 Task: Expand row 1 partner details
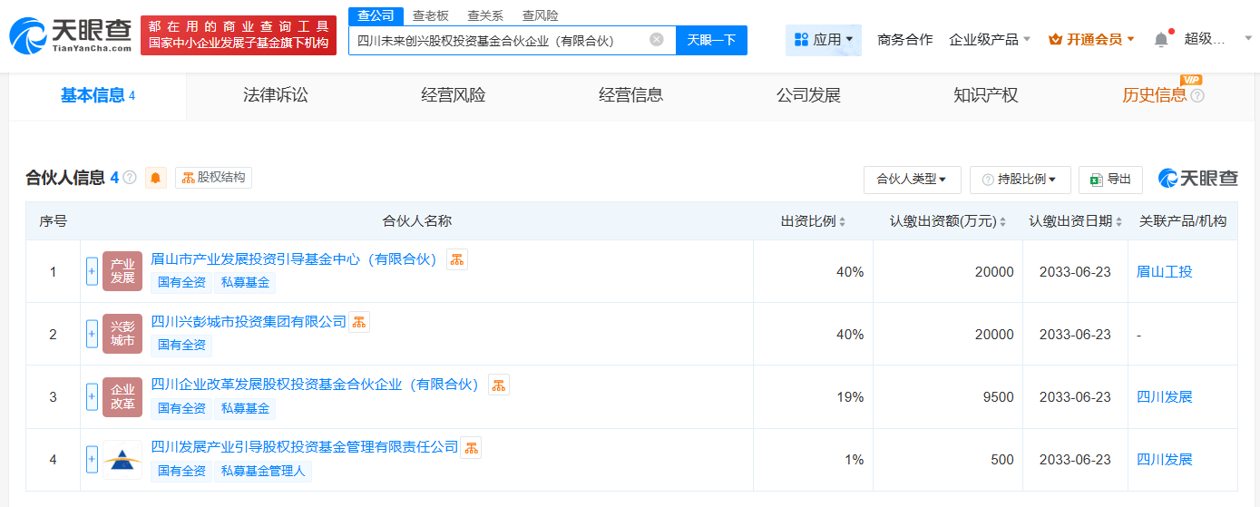92,271
